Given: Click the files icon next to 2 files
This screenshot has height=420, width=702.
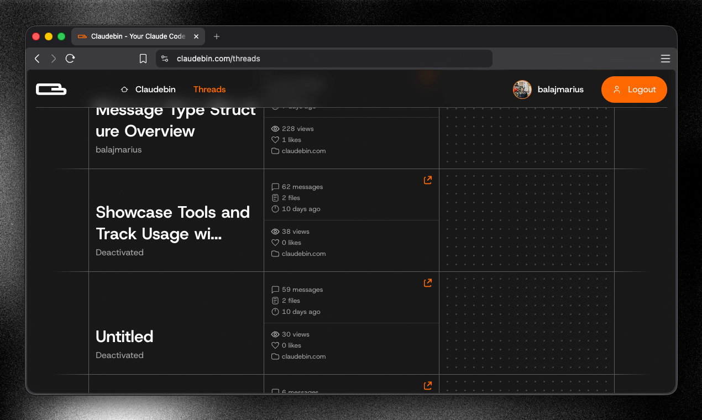Looking at the screenshot, I should click(275, 198).
